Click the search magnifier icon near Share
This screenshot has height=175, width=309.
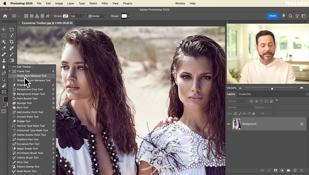coord(290,16)
